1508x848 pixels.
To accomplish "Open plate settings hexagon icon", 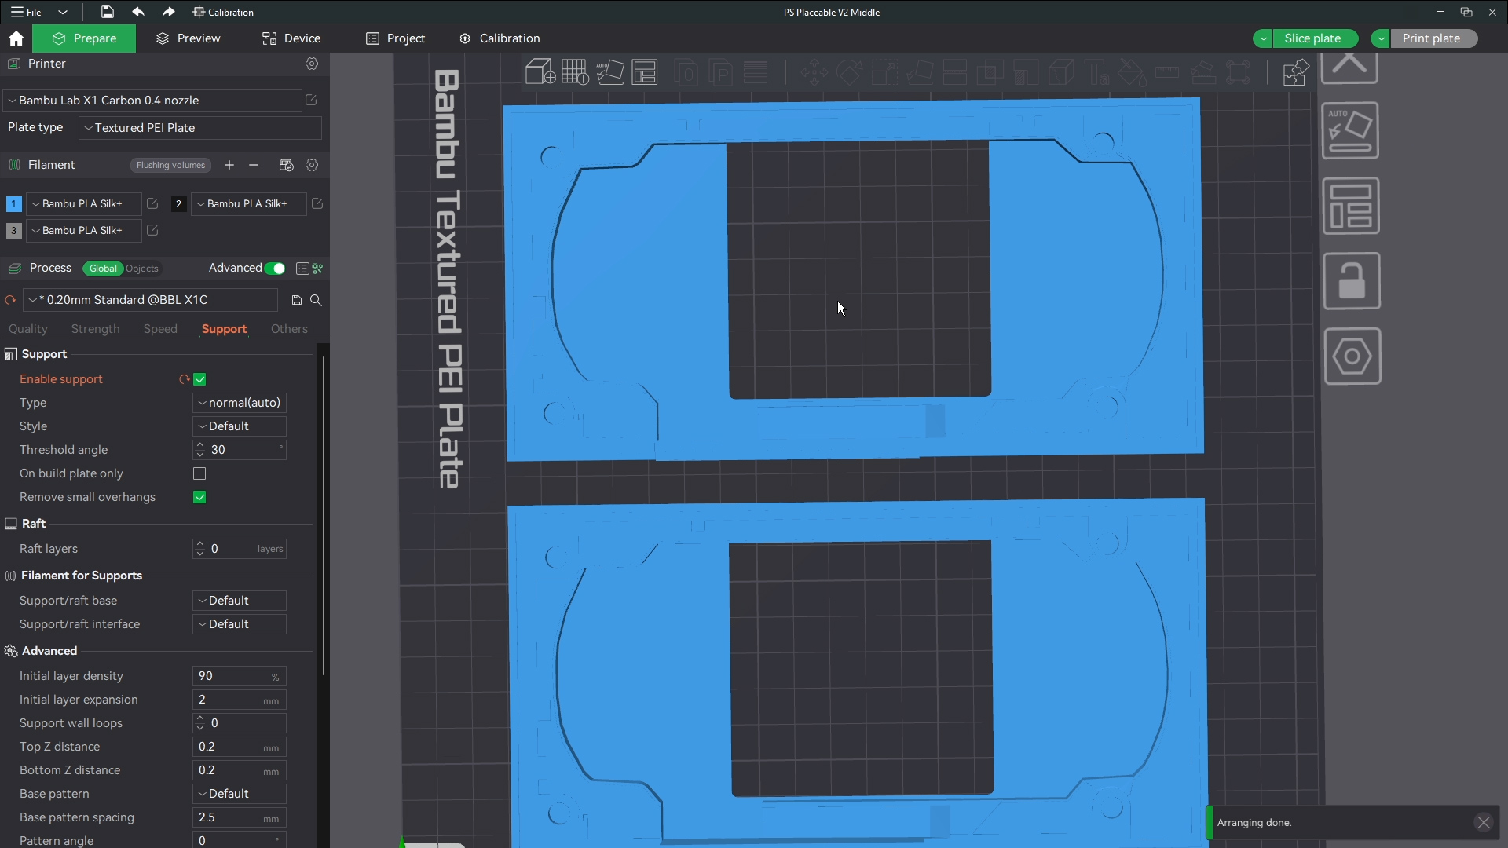I will click(1352, 356).
